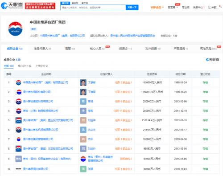Open the 刘 avatar in row 5

[83, 120]
